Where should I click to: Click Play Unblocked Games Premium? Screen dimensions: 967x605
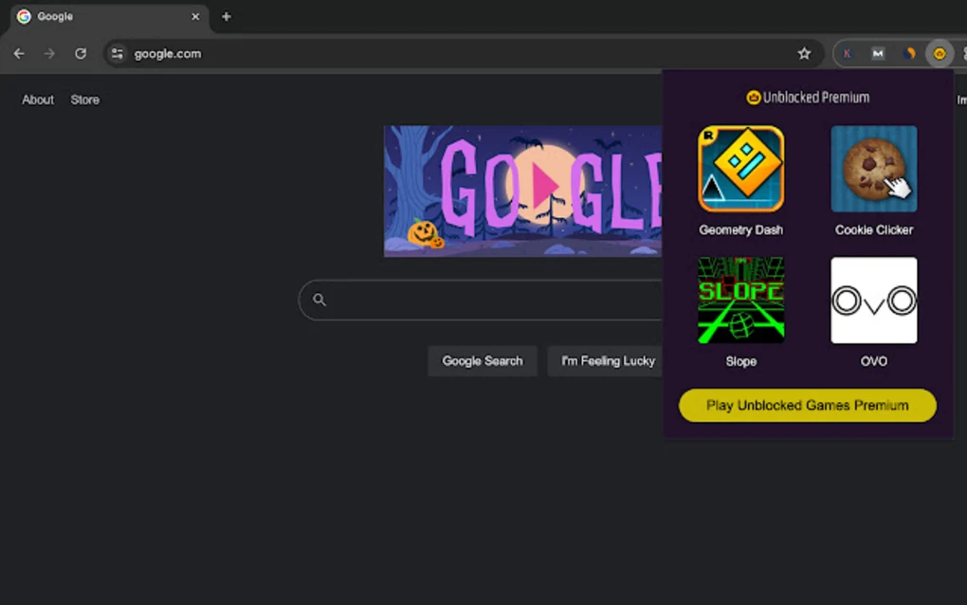click(x=807, y=405)
